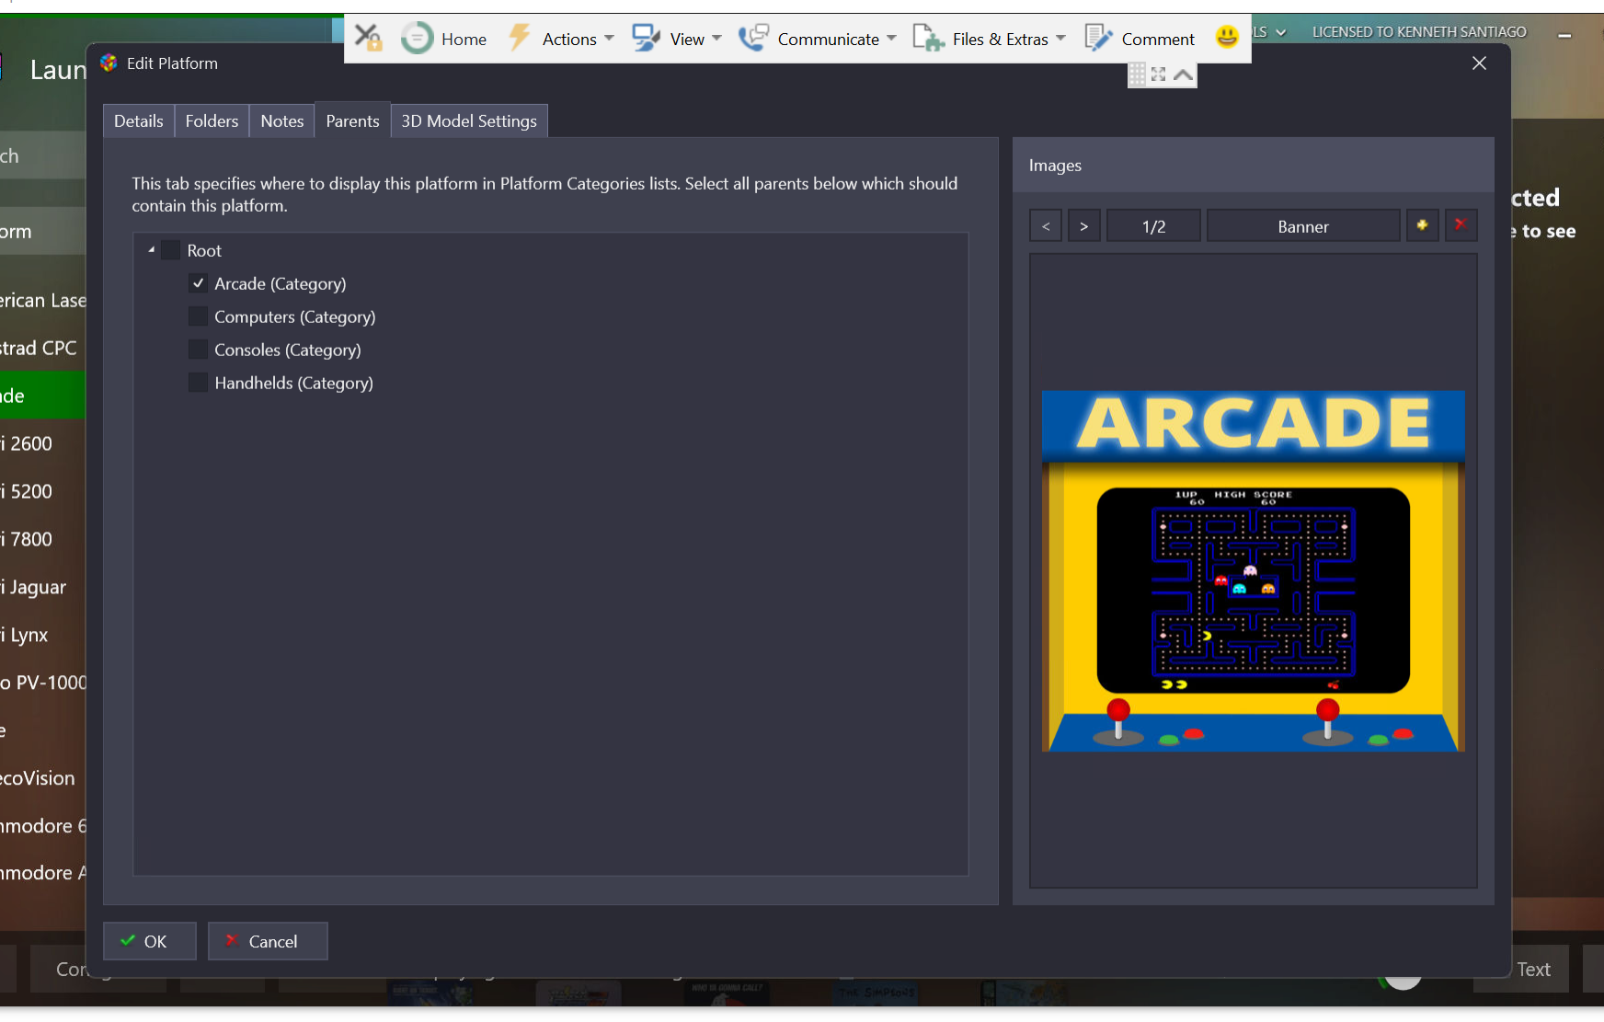This screenshot has width=1604, height=1022.
Task: Select ColecoVision in background platform list
Action: [x=42, y=778]
